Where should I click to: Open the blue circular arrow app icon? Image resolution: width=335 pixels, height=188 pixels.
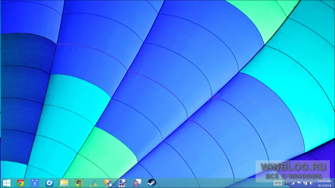pyautogui.click(x=49, y=183)
